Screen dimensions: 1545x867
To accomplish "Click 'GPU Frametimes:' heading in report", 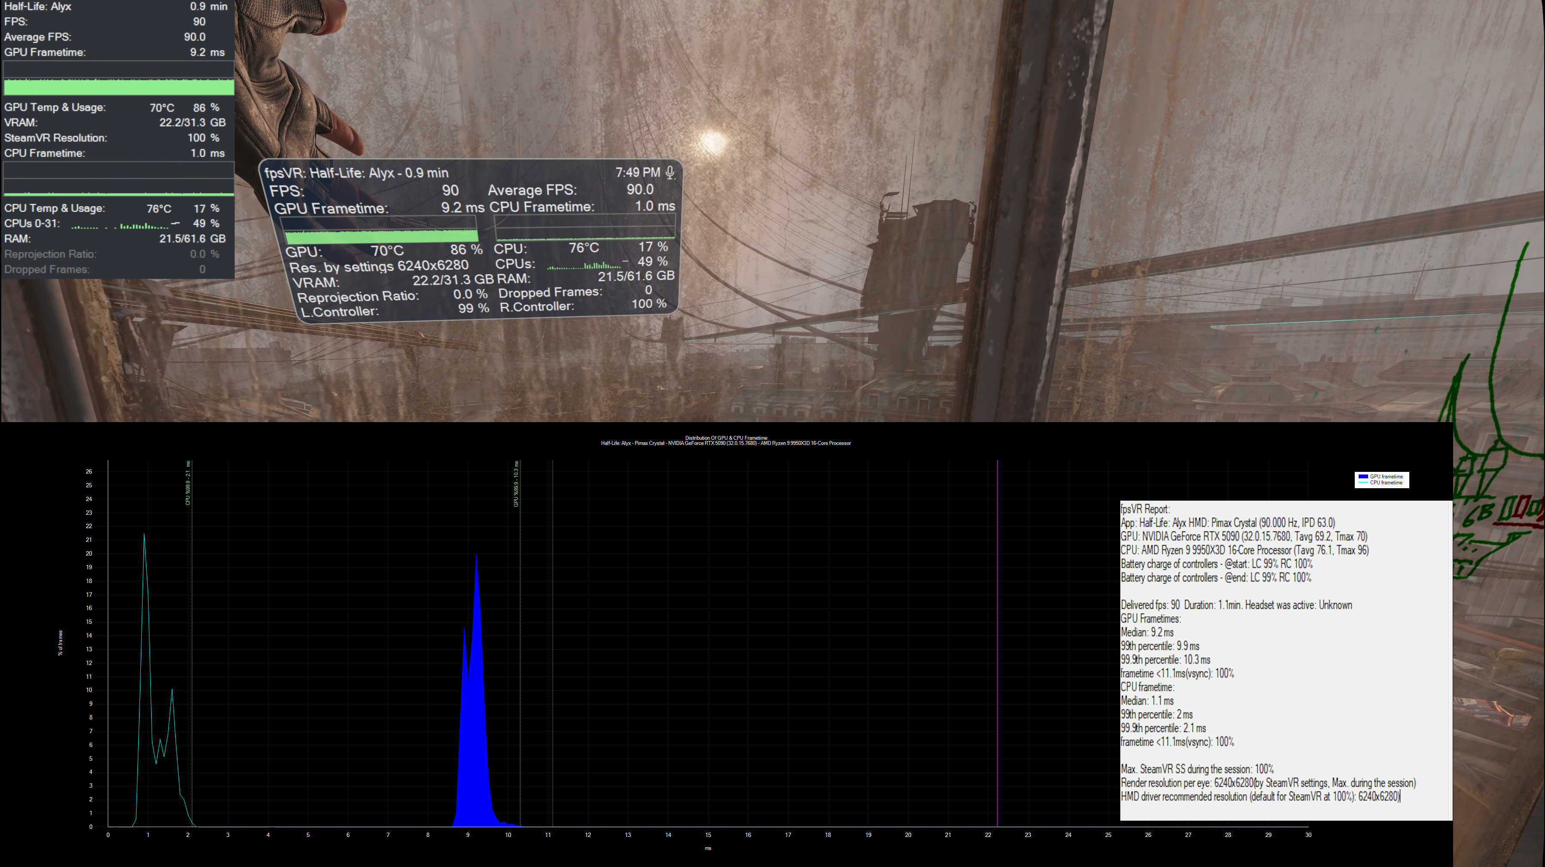I will click(1150, 619).
